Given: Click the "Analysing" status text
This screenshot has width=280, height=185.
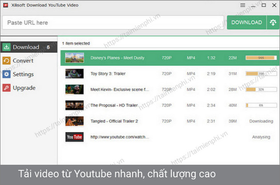Looking at the screenshot, I should point(261,137).
